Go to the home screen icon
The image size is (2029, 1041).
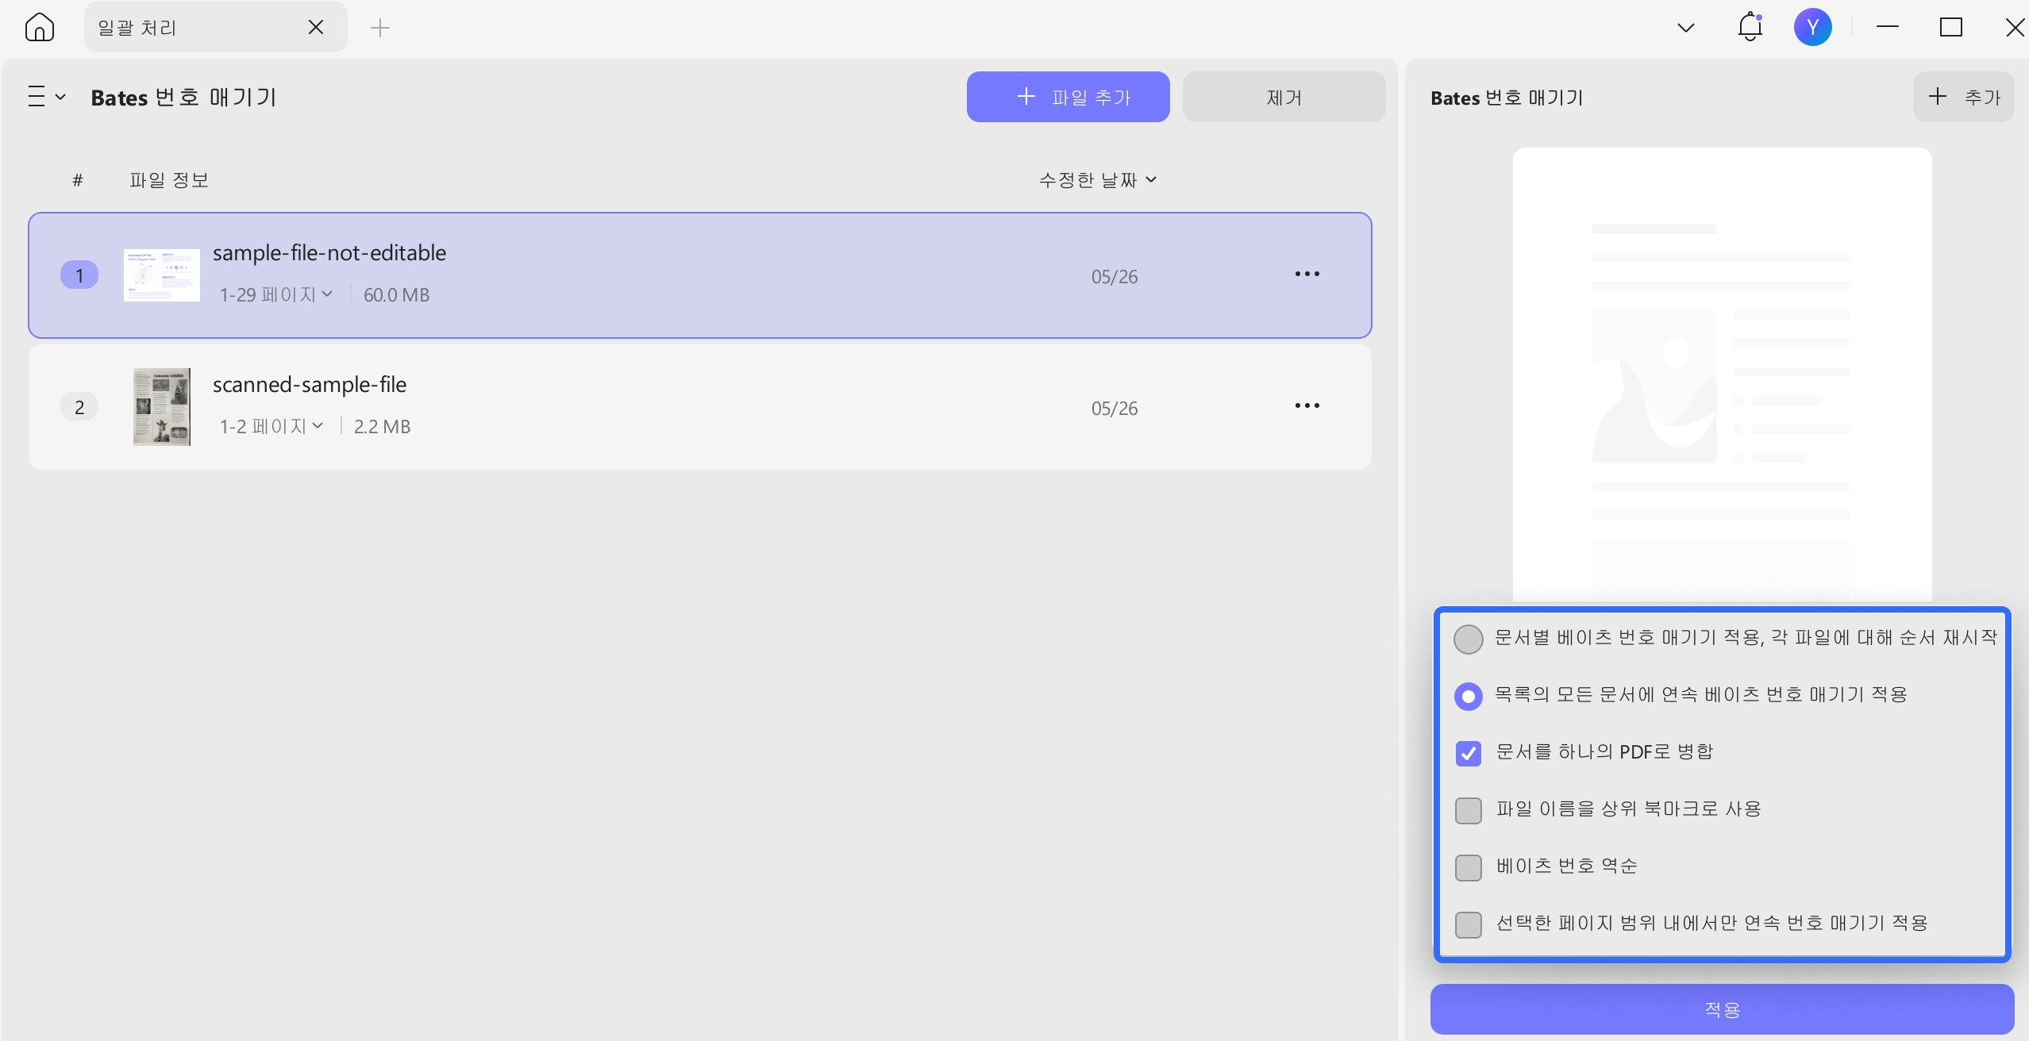coord(39,28)
